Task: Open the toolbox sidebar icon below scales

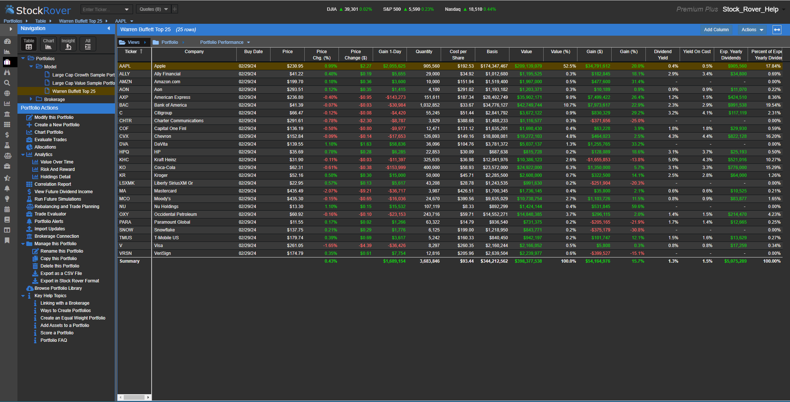Action: point(7,166)
